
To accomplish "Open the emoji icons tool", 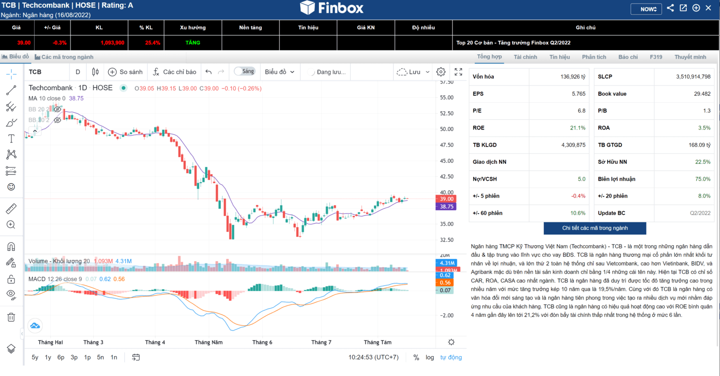I will pos(11,187).
